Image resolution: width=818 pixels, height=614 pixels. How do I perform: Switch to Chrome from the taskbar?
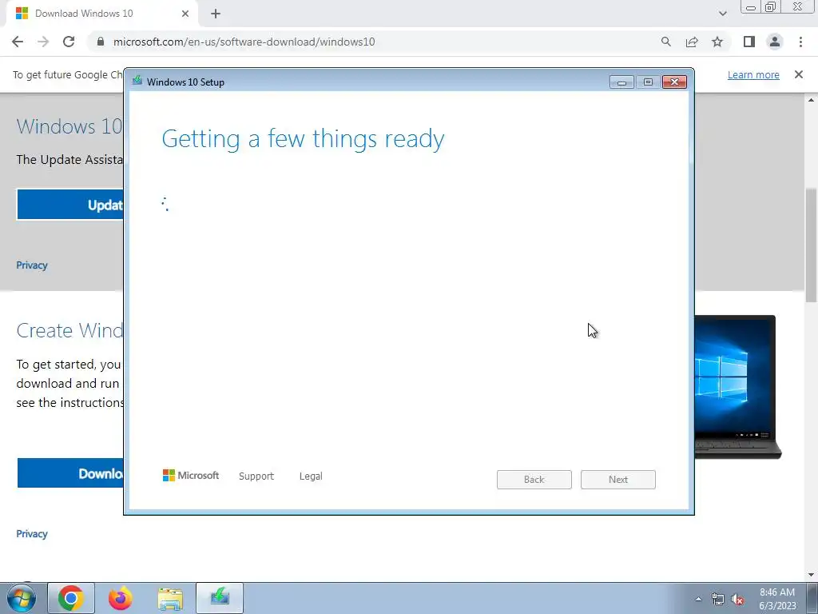[x=71, y=598]
